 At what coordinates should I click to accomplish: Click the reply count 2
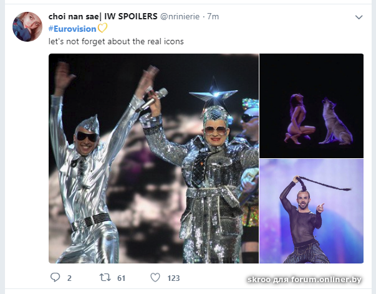pyautogui.click(x=69, y=278)
